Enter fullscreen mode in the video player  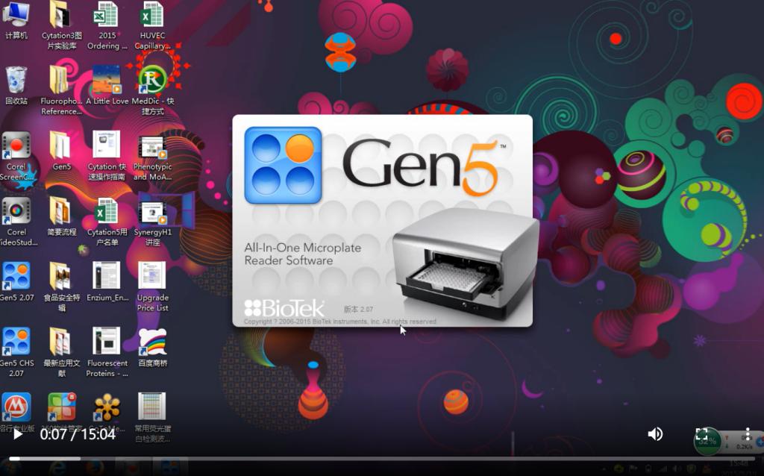point(701,433)
